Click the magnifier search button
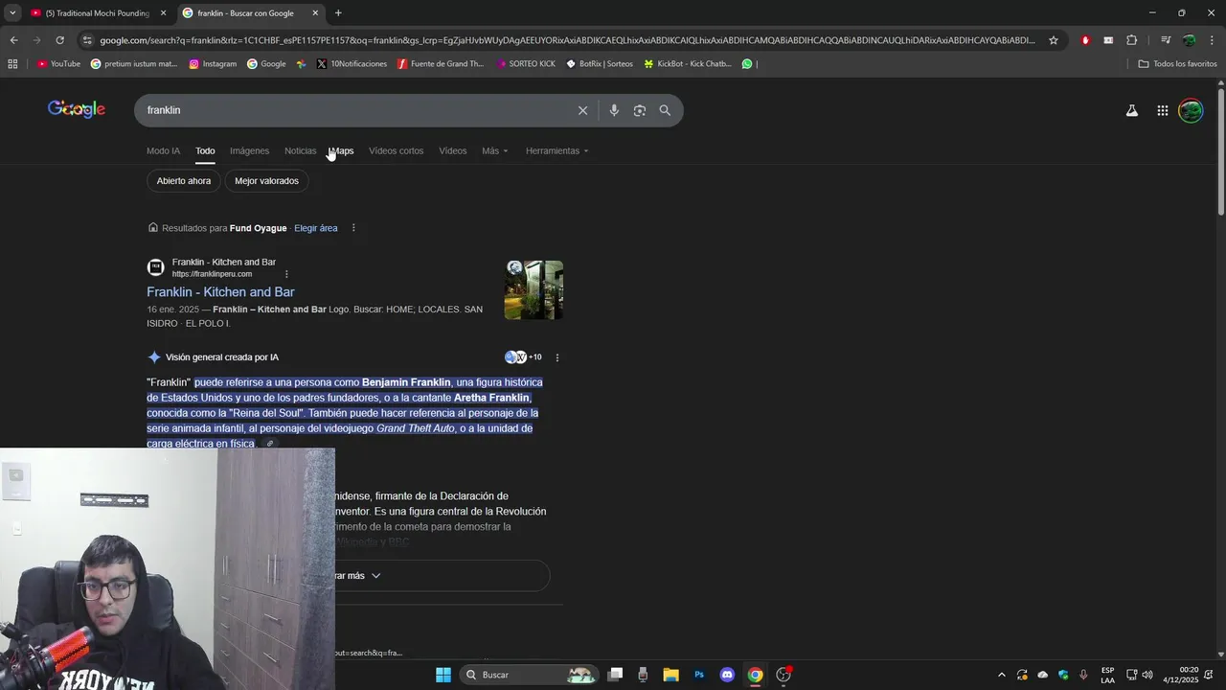Viewport: 1226px width, 690px height. coord(665,110)
